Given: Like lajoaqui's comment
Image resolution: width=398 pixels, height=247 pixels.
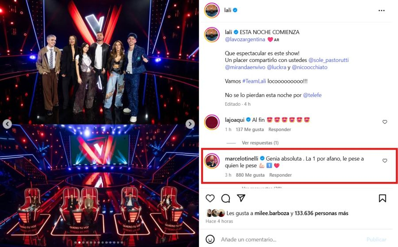Looking at the screenshot, I should [385, 122].
